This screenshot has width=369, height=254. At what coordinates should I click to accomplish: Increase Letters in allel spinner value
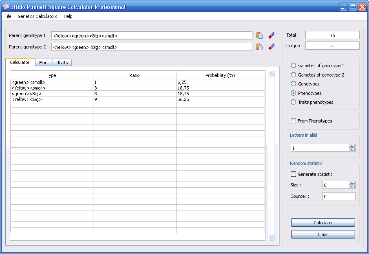[x=352, y=146]
